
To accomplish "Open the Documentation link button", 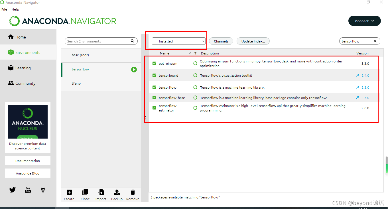I will 28,161.
